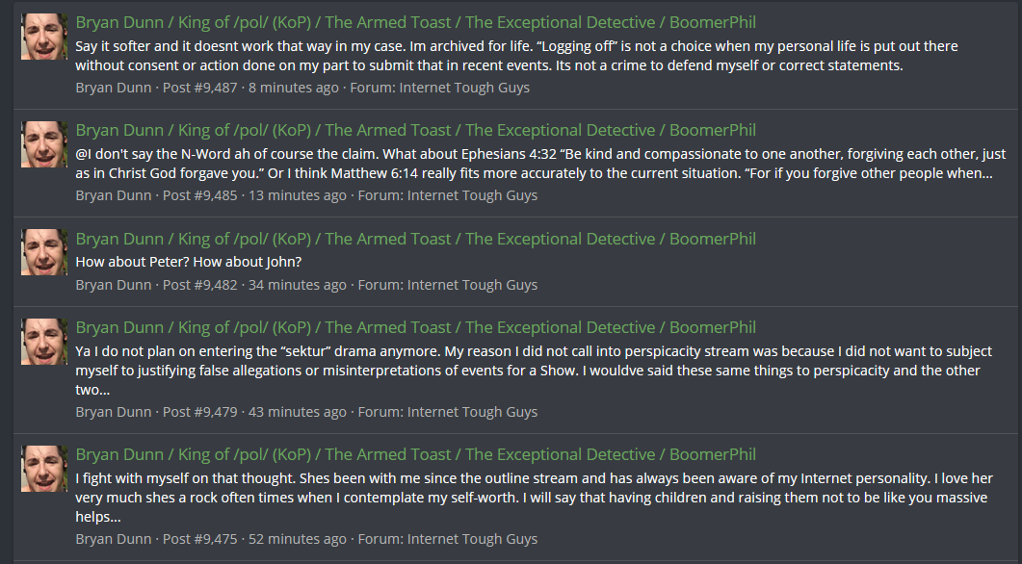The width and height of the screenshot is (1022, 564).
Task: Open thread title above the Ephesians 4:32 post
Action: [x=415, y=130]
